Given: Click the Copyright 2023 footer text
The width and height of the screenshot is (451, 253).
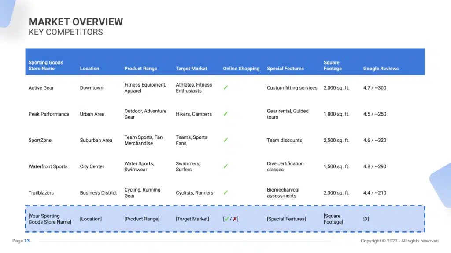Looking at the screenshot, I should point(399,241).
